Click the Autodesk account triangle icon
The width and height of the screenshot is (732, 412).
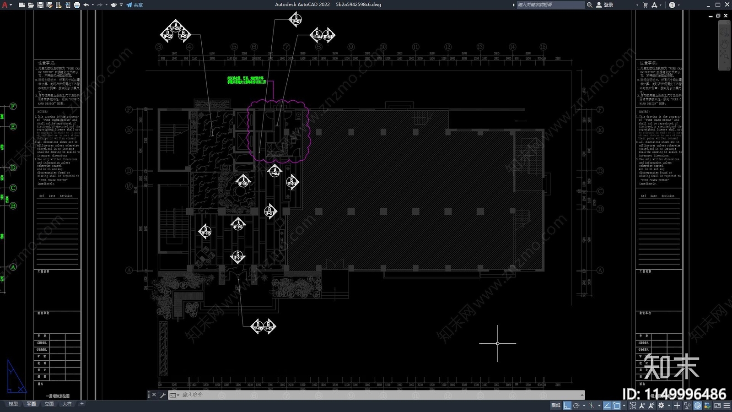tap(654, 5)
